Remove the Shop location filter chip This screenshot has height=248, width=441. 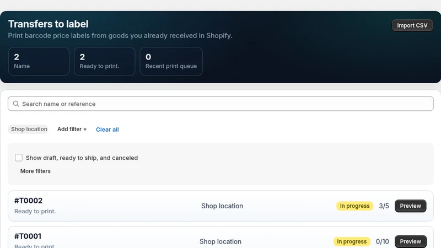[x=29, y=129]
